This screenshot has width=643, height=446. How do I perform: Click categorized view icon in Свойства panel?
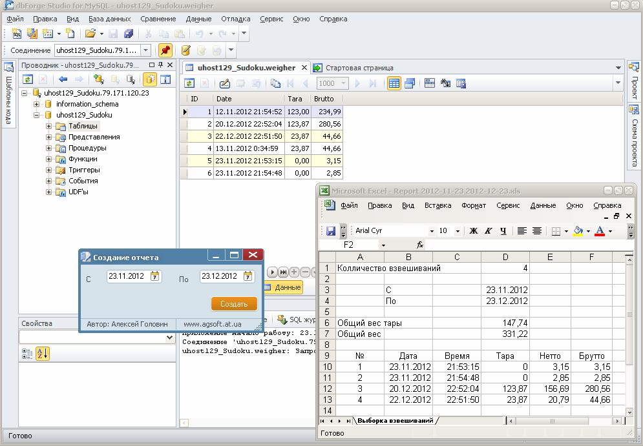click(x=26, y=354)
